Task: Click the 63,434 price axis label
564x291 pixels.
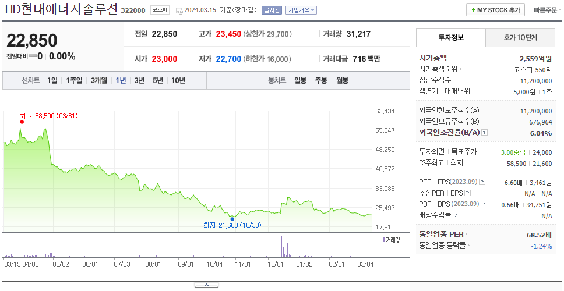Action: pos(385,111)
